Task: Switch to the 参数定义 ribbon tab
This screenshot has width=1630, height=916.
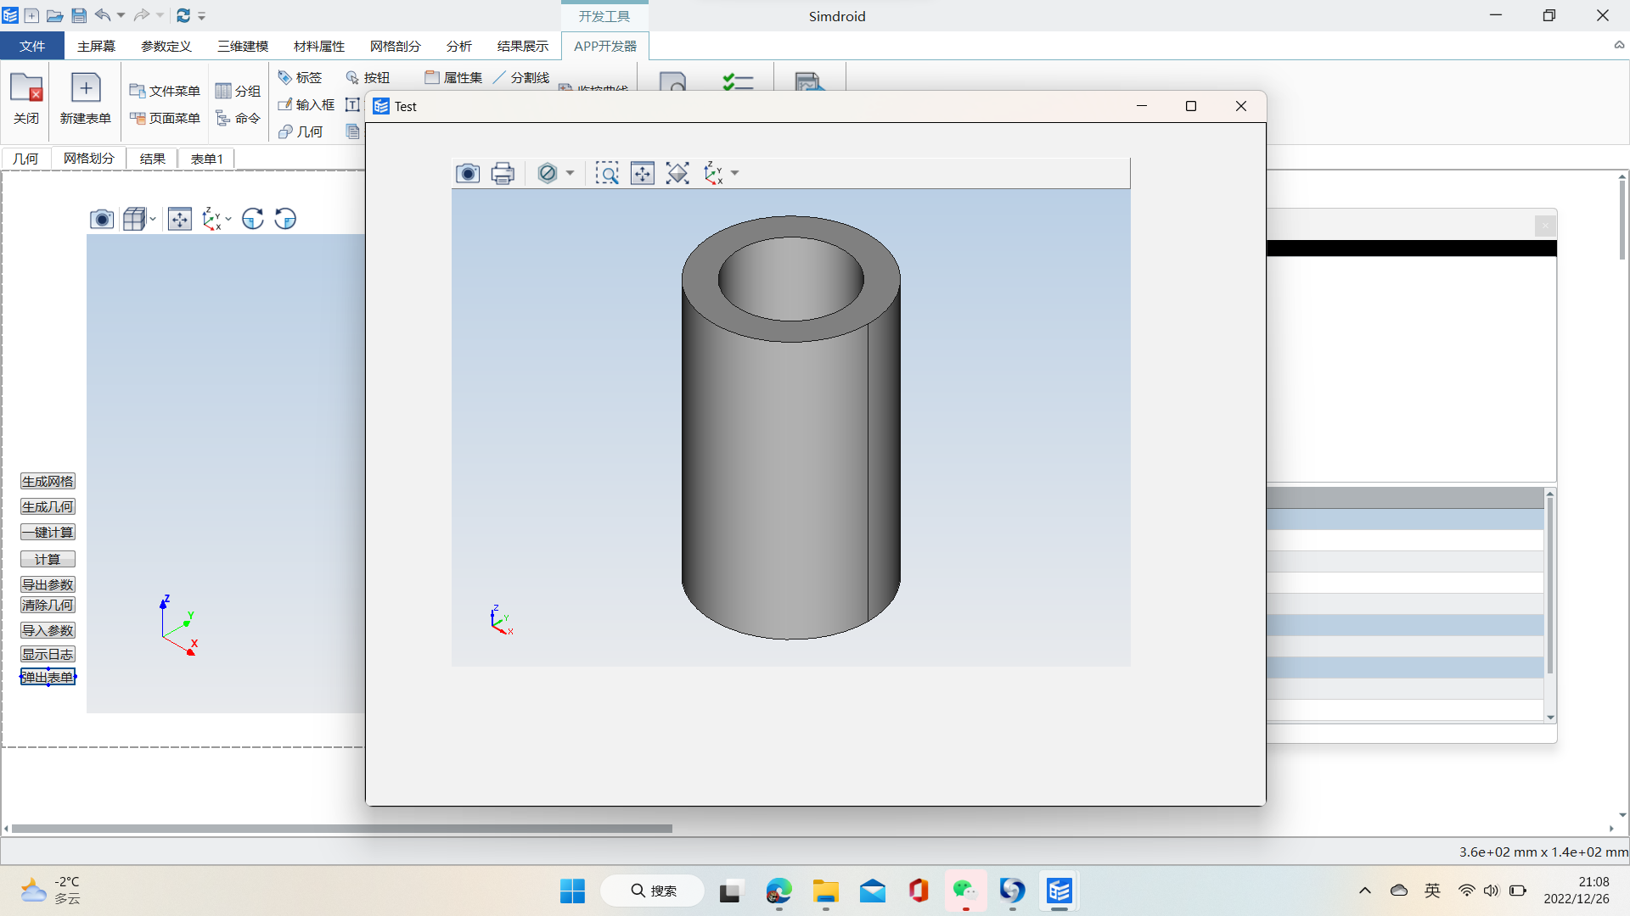Action: pos(166,46)
